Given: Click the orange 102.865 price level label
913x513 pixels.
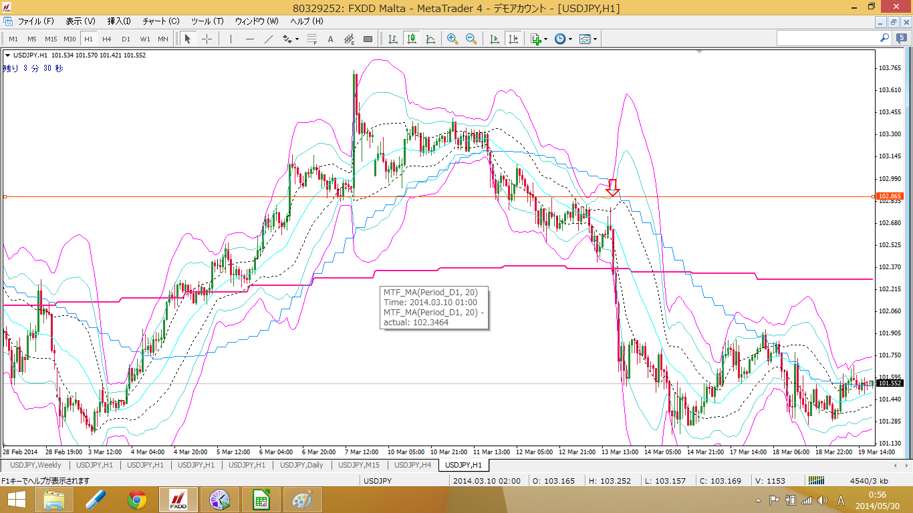Looking at the screenshot, I should 891,196.
